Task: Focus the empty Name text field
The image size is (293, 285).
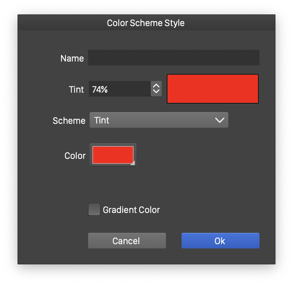Action: pyautogui.click(x=173, y=58)
